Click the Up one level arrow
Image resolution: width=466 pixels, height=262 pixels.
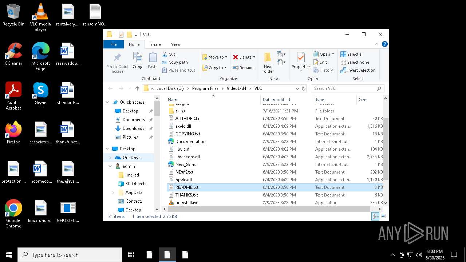click(137, 88)
